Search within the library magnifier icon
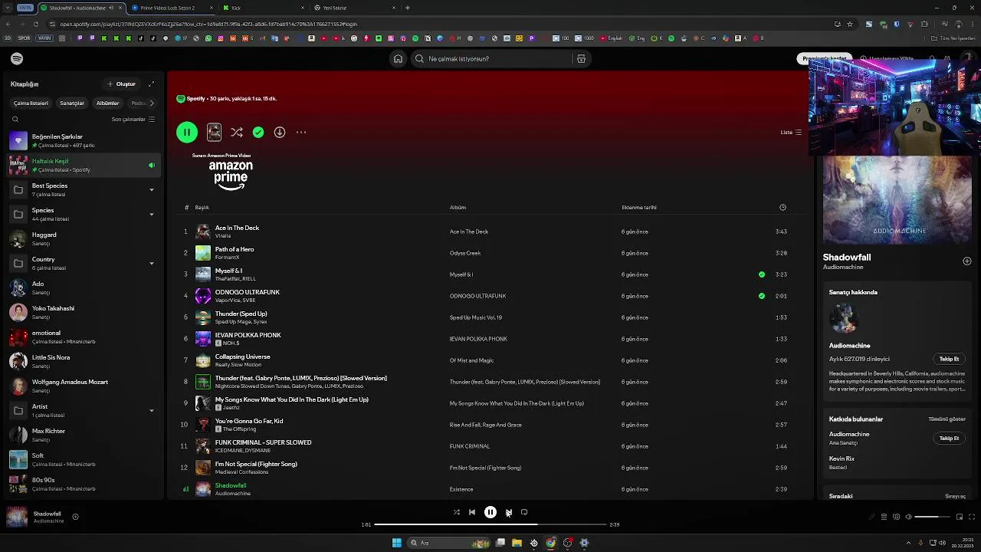 click(x=15, y=120)
